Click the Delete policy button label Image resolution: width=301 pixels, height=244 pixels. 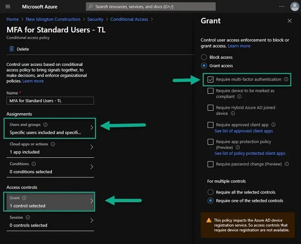[23, 49]
